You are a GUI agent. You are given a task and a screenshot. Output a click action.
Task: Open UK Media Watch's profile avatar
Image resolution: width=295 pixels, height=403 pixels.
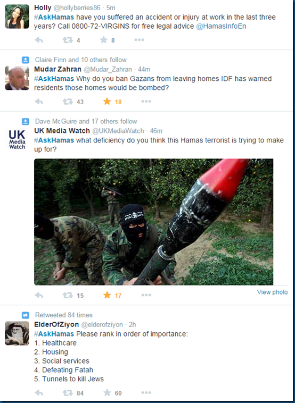tap(17, 140)
